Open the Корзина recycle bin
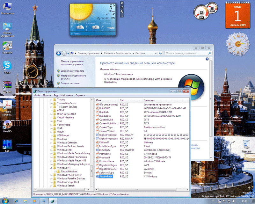 click(x=246, y=146)
